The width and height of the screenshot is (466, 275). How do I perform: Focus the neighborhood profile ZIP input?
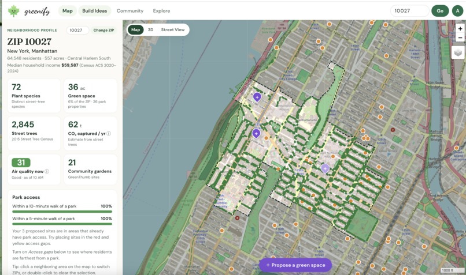(77, 30)
